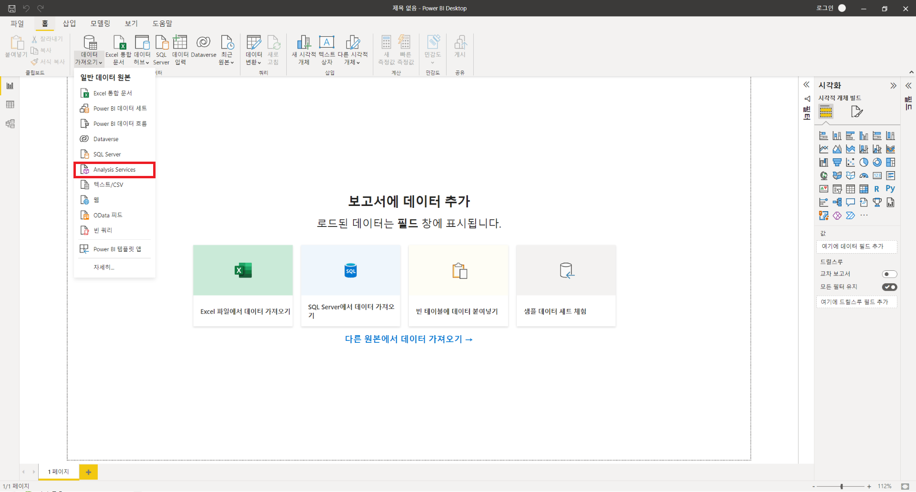
Task: Choose OData 피드 data source
Action: click(114, 215)
